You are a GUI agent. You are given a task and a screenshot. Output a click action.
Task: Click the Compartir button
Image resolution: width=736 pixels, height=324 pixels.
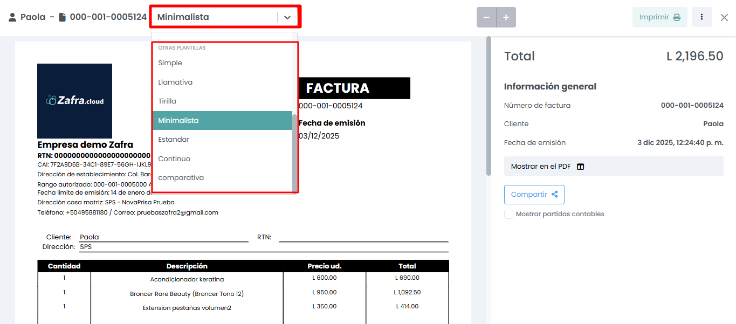pyautogui.click(x=534, y=195)
